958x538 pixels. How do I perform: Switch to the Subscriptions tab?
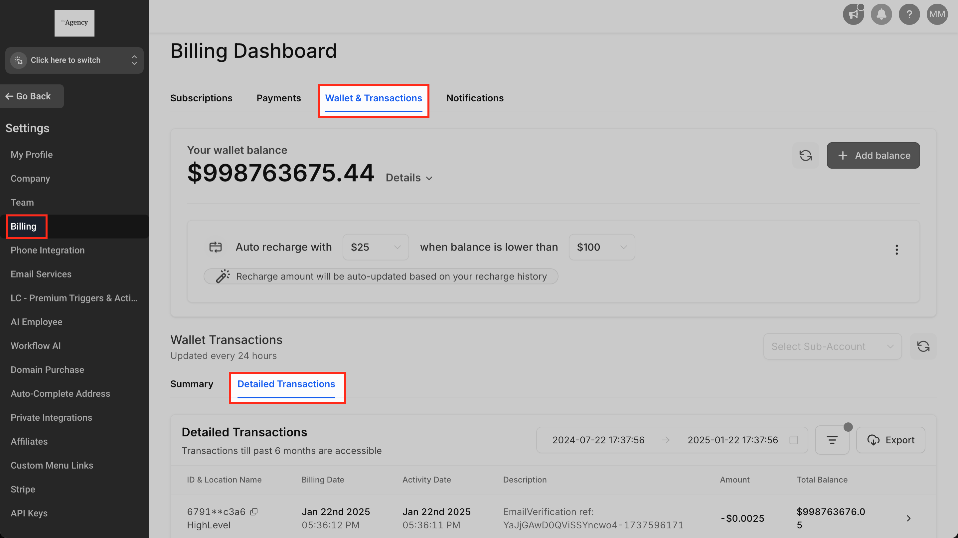point(201,98)
